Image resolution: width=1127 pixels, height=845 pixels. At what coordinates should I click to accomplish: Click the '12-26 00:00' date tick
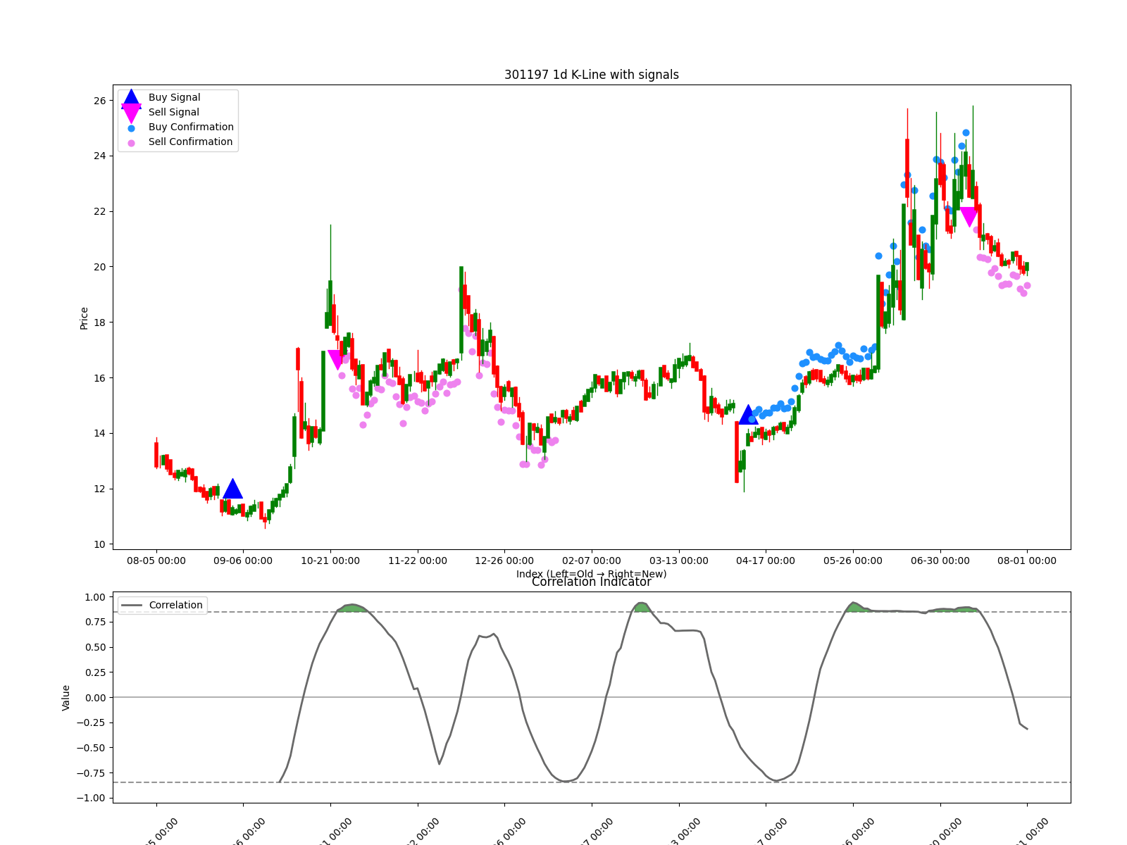tap(504, 561)
